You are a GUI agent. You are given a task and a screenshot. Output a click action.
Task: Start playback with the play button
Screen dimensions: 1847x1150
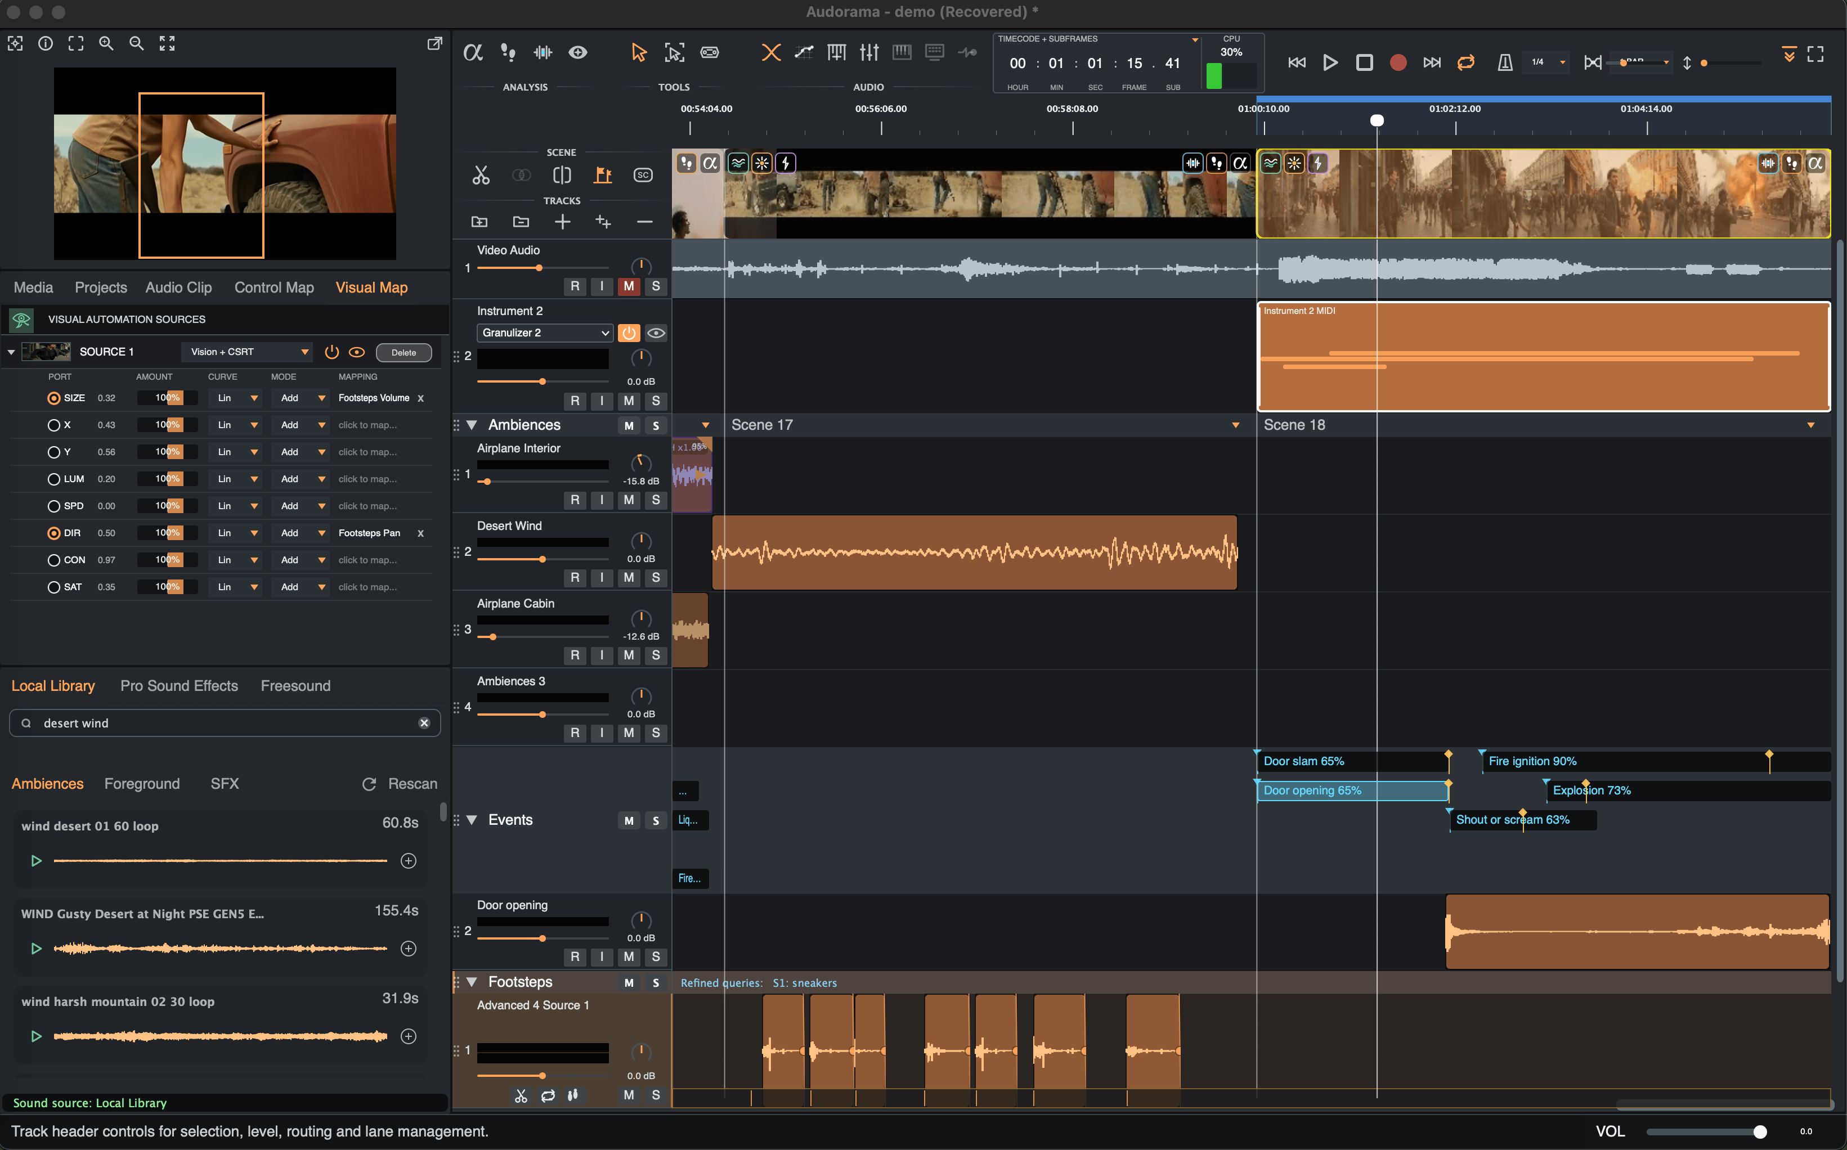1330,62
